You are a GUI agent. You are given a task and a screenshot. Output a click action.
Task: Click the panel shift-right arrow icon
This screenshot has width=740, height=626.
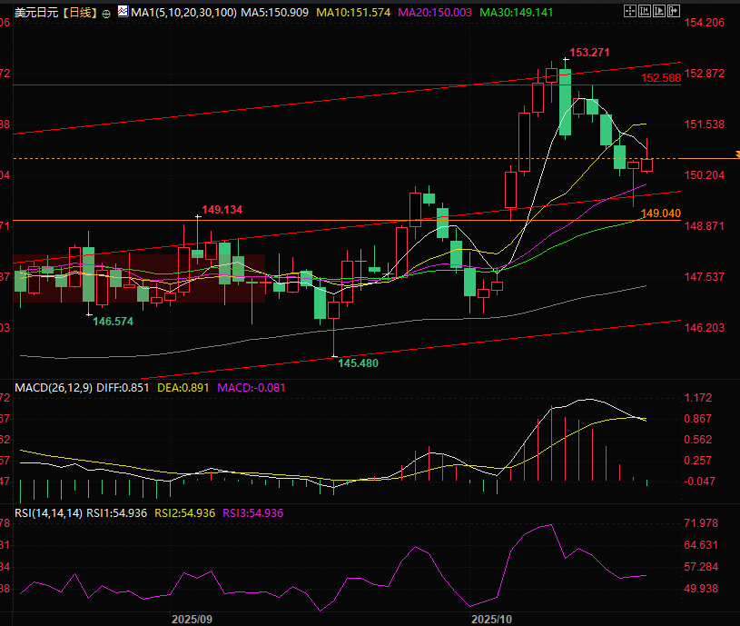tap(674, 11)
